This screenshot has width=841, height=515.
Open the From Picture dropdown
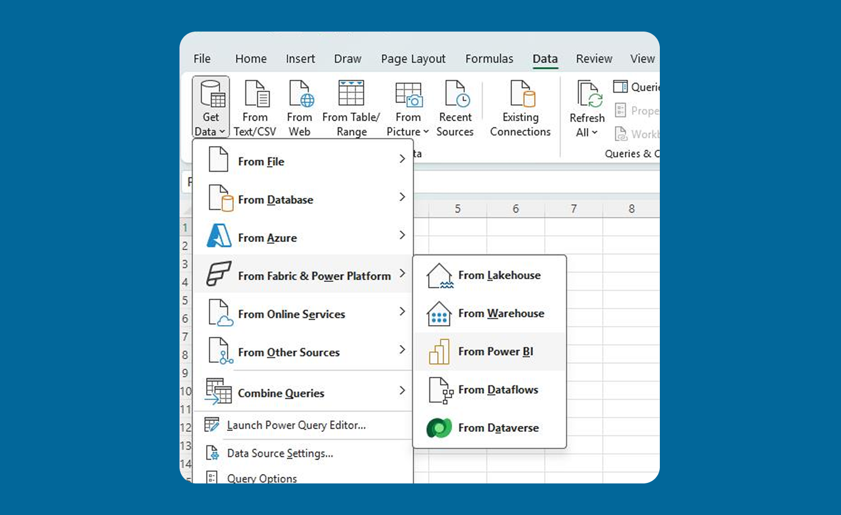point(408,131)
